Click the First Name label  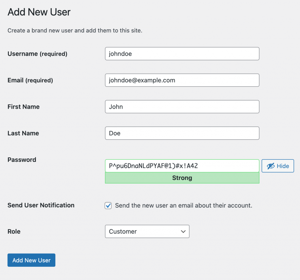click(23, 107)
